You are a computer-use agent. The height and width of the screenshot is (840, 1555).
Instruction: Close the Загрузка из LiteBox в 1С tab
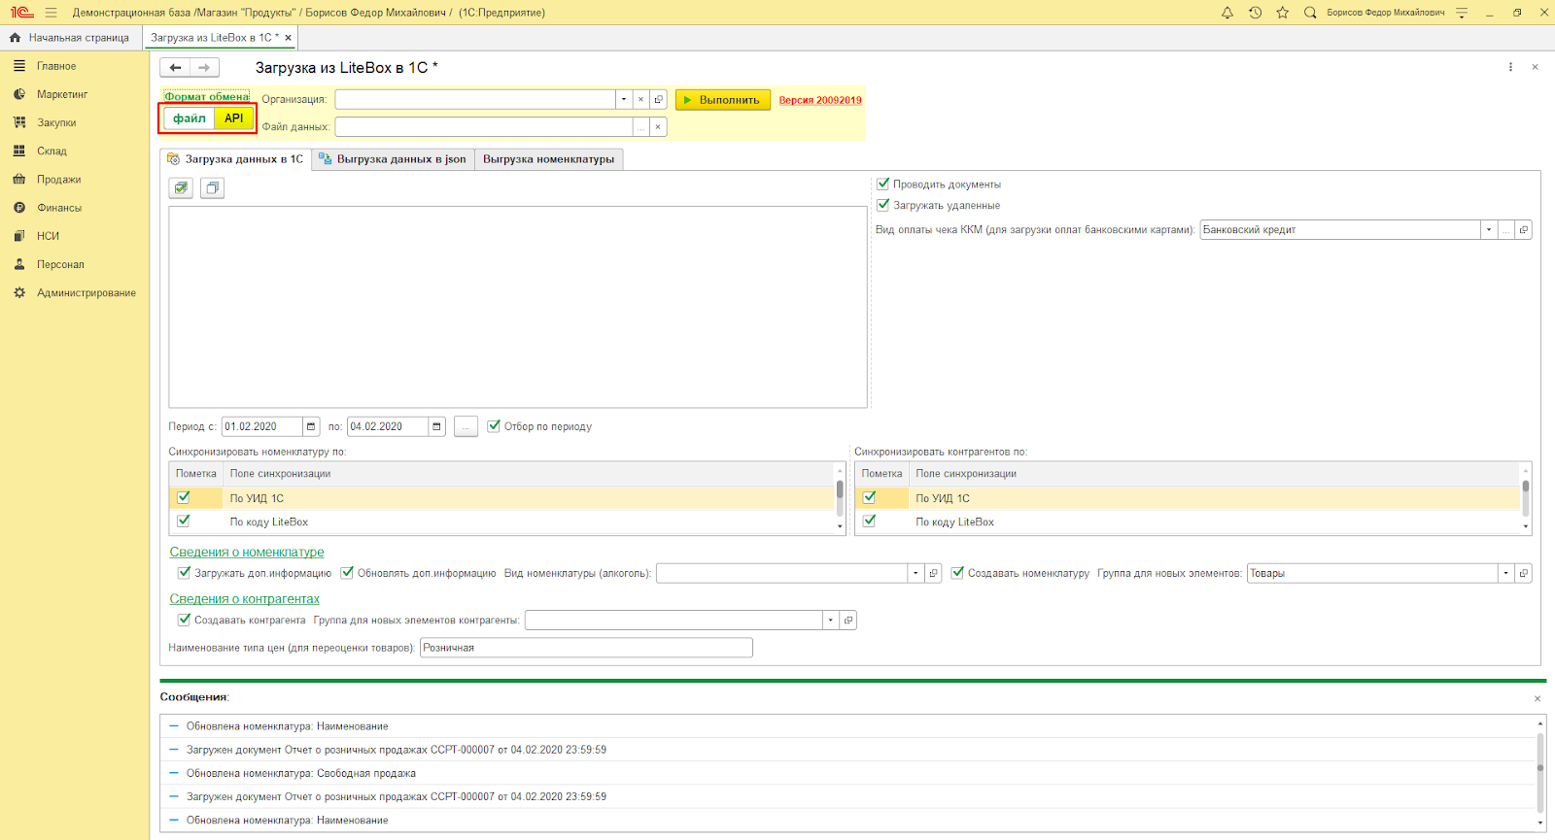[288, 38]
